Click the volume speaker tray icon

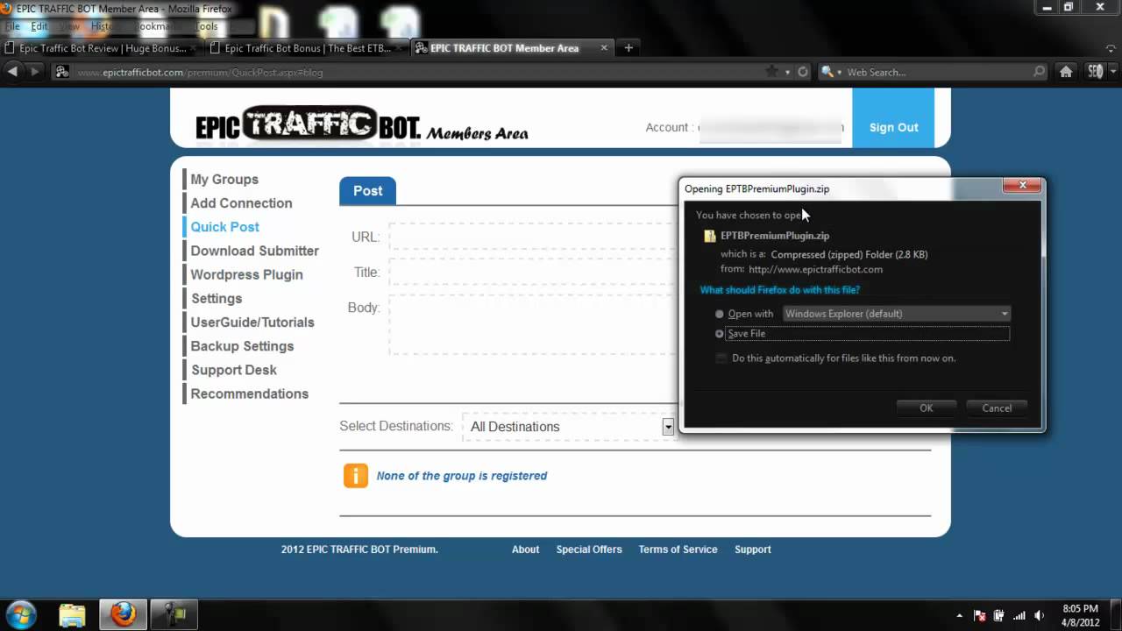coord(1040,615)
